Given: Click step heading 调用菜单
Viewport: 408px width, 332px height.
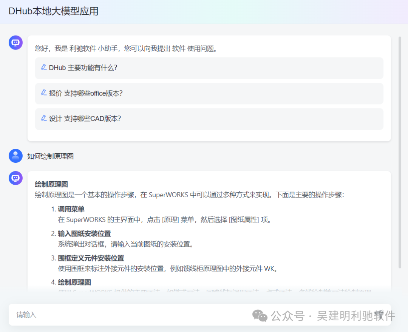Looking at the screenshot, I should [71, 209].
